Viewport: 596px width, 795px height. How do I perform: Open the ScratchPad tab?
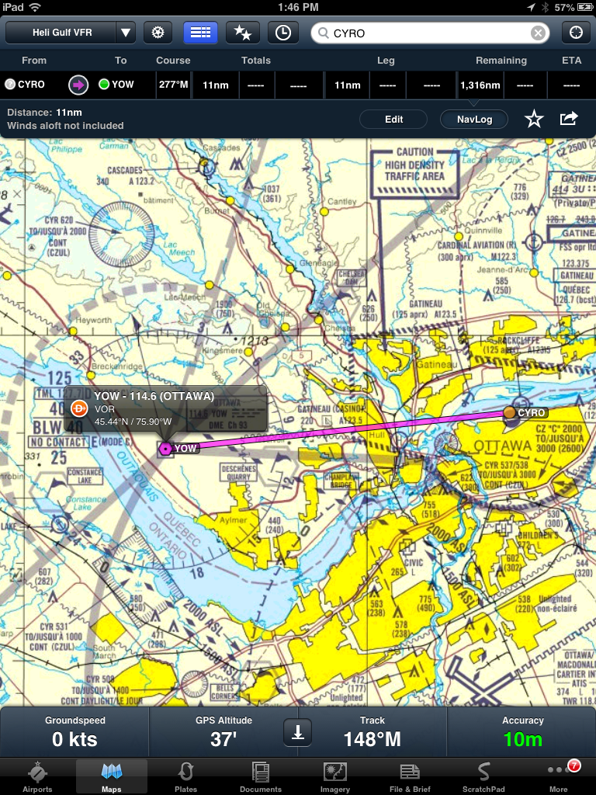(483, 776)
